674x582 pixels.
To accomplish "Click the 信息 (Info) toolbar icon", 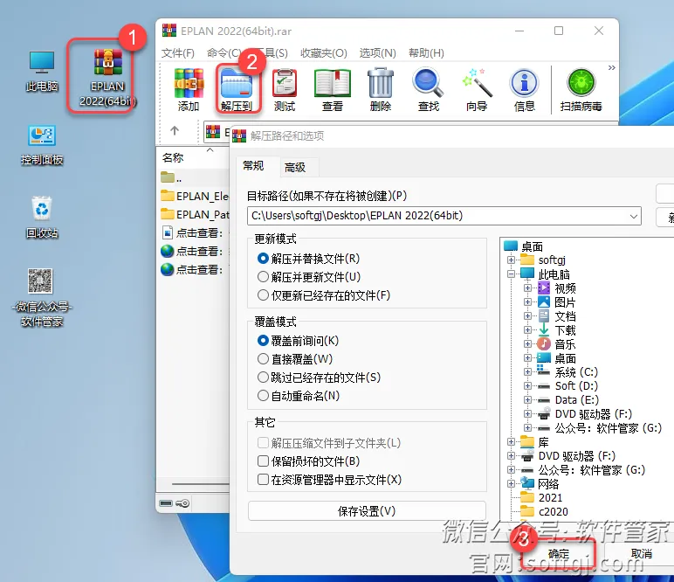I will 525,90.
